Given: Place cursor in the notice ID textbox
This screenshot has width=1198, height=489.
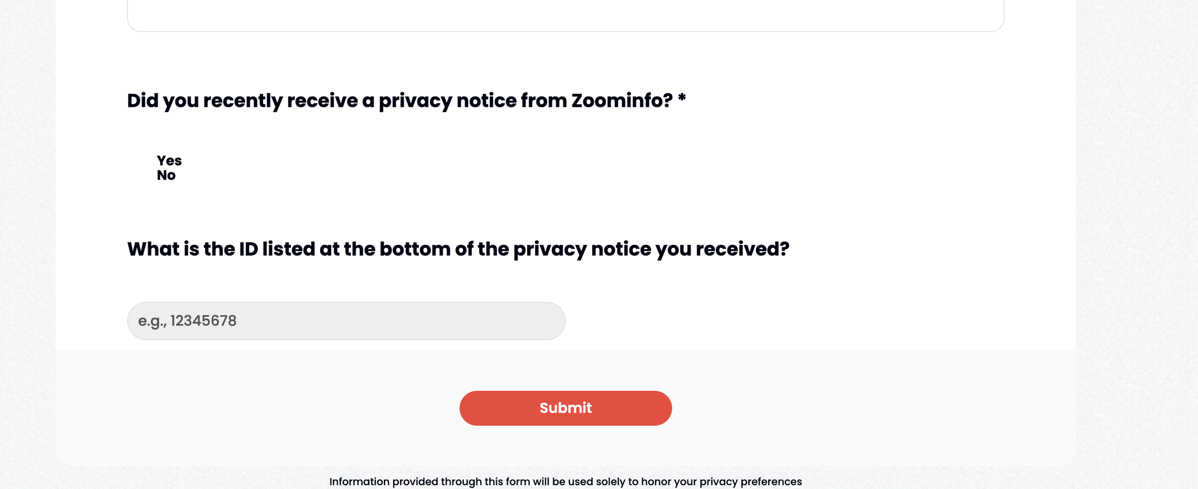Looking at the screenshot, I should coord(346,321).
